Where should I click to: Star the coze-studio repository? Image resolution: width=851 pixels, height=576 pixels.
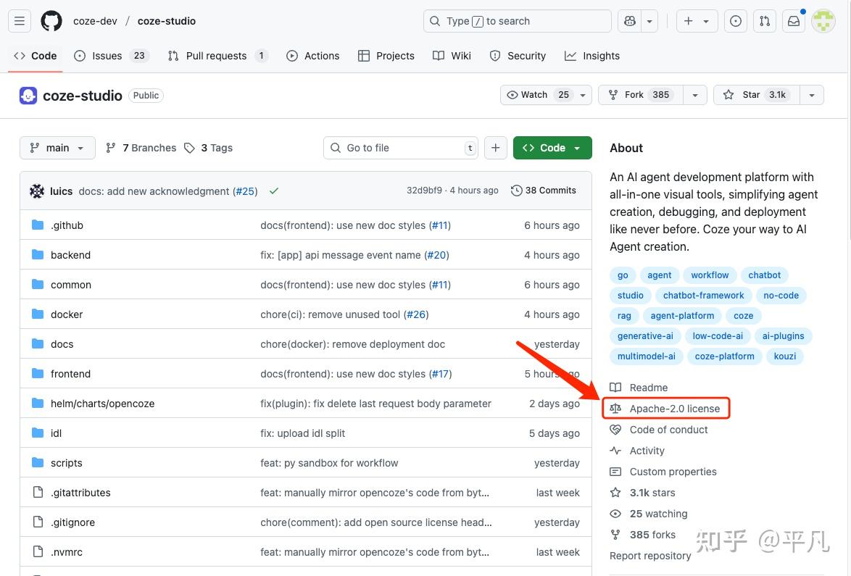757,95
